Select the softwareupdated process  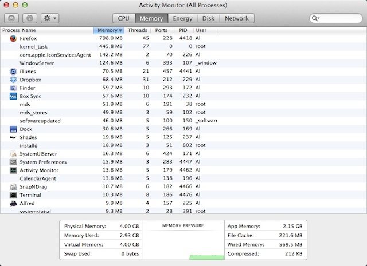click(183, 121)
